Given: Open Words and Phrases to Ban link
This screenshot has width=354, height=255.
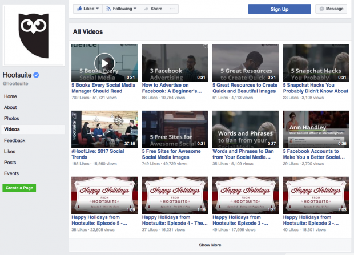Looking at the screenshot, I should pos(243,154).
